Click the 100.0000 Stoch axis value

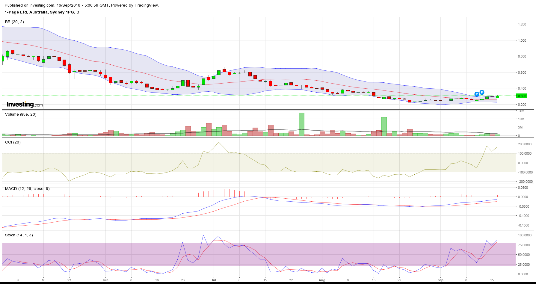525,235
